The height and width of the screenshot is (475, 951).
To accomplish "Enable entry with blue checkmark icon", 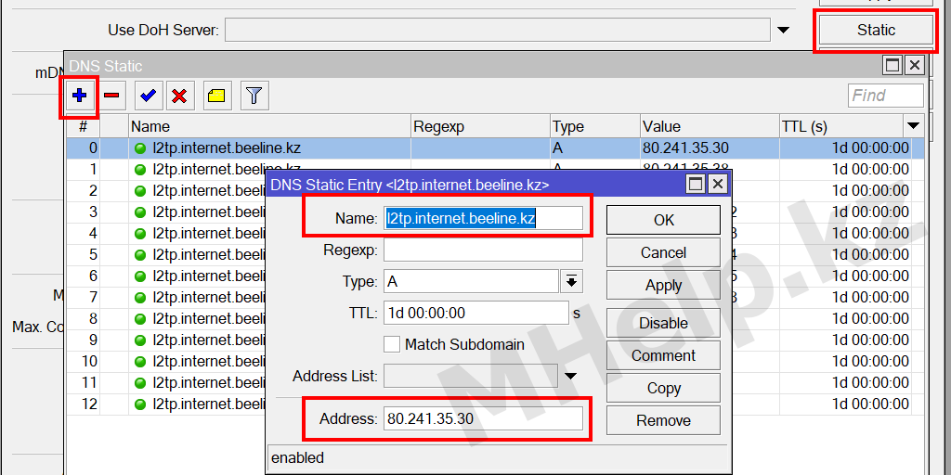I will [148, 96].
